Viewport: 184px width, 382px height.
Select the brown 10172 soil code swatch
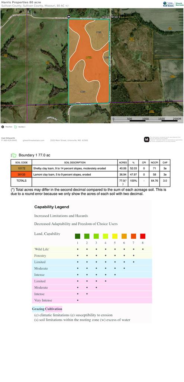tap(21, 168)
